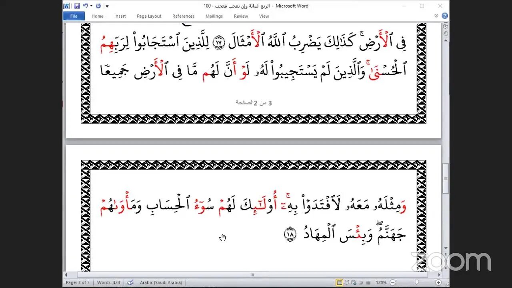Click the 'Page: 3 of 3' status indicator

tap(78, 282)
